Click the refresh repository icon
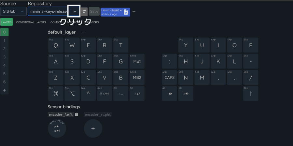 [84, 11]
